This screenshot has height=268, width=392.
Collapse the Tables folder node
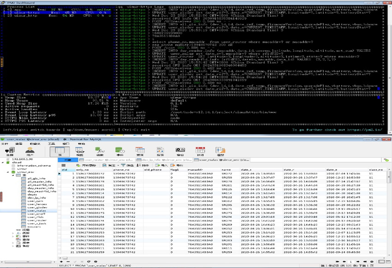click(x=13, y=175)
